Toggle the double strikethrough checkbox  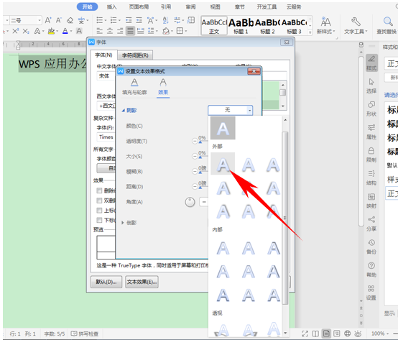click(99, 201)
